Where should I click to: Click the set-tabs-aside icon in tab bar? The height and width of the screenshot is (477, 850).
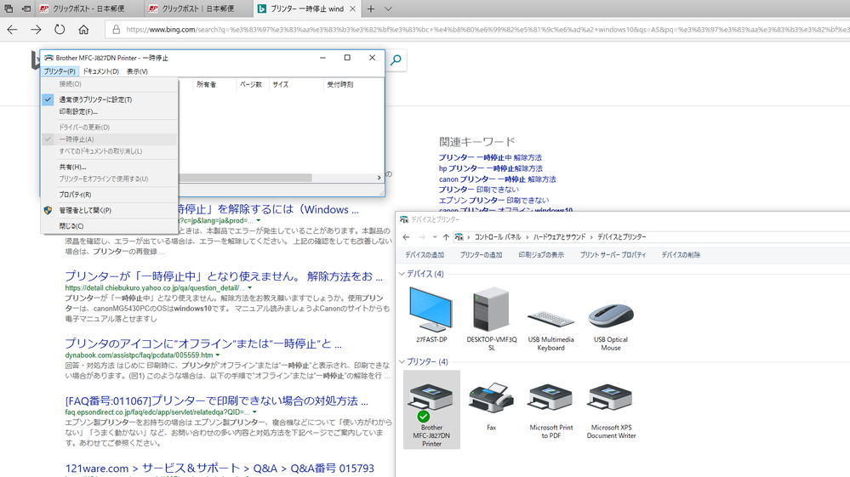pyautogui.click(x=26, y=9)
